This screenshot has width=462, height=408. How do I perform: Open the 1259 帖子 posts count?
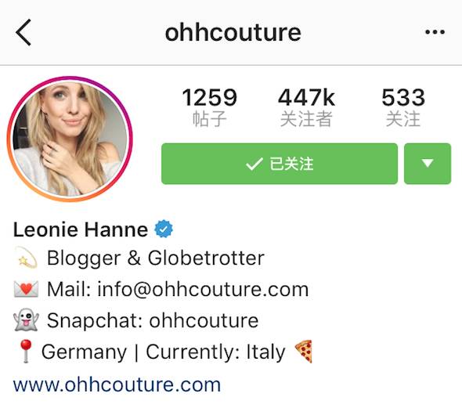pyautogui.click(x=210, y=107)
